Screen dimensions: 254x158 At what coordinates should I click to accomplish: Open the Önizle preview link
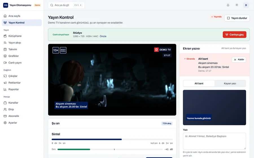click(103, 36)
